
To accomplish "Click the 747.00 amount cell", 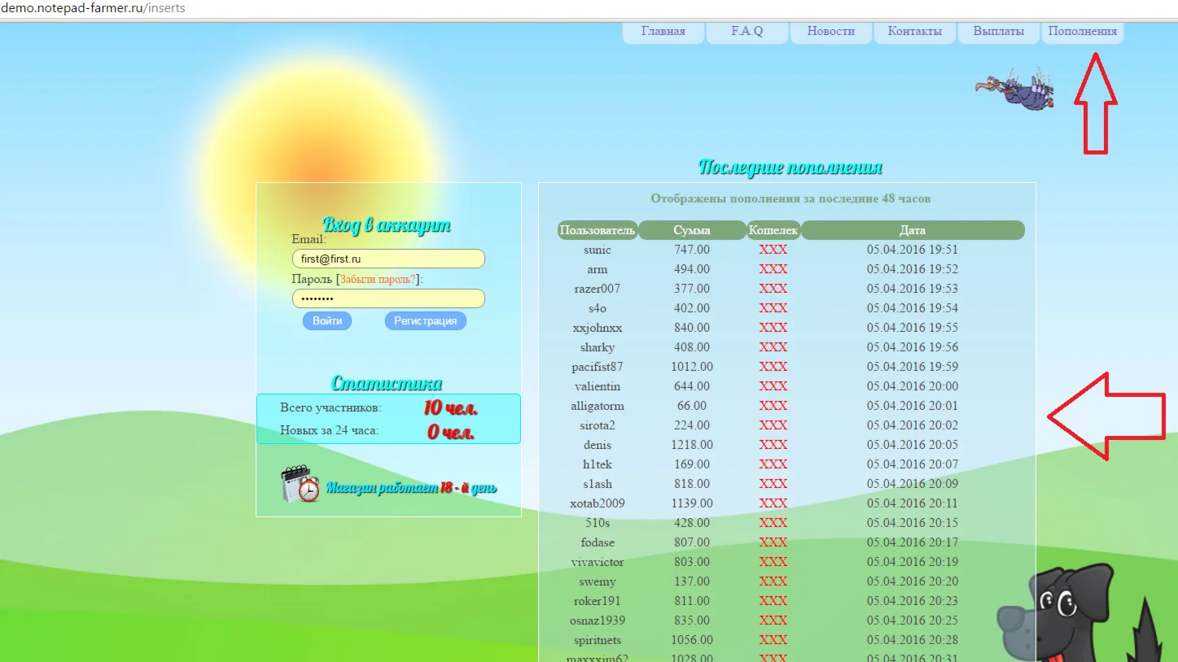I will coord(692,250).
